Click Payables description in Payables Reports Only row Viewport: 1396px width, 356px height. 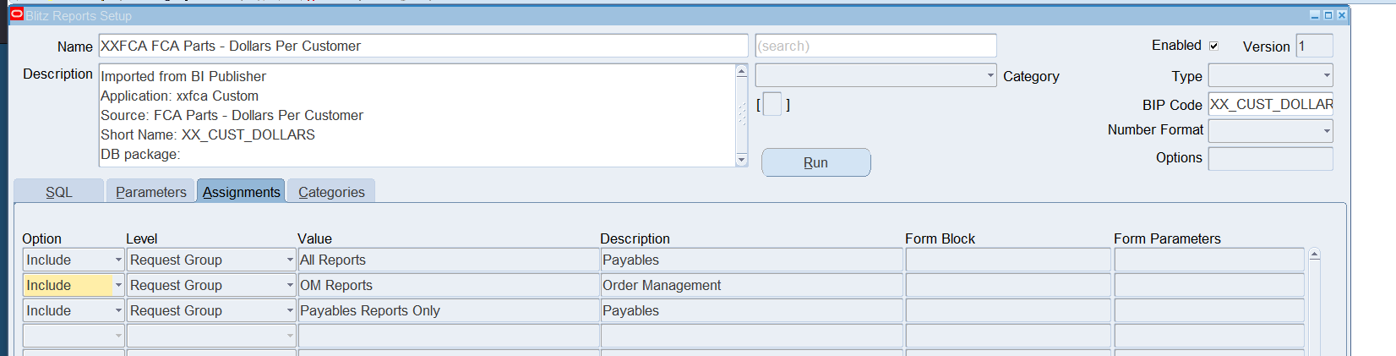[751, 310]
